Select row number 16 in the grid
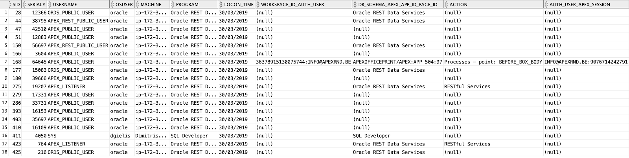The image size is (629, 158). pyautogui.click(x=5, y=136)
